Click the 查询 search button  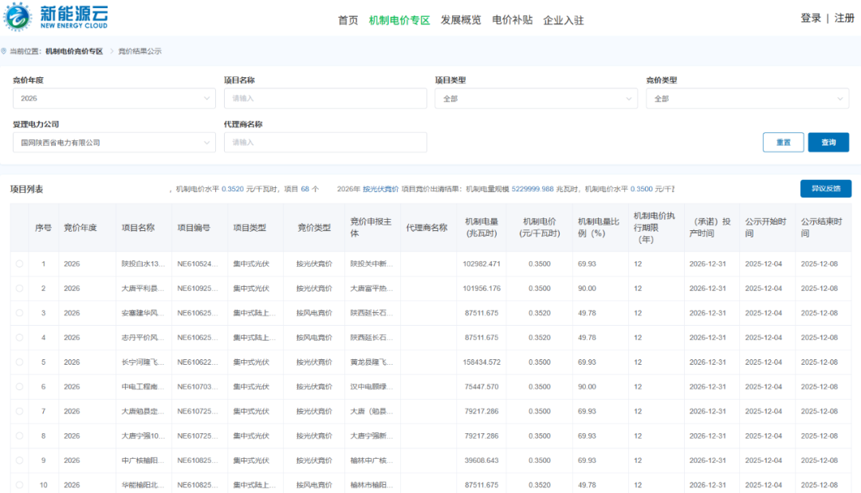[x=828, y=143]
